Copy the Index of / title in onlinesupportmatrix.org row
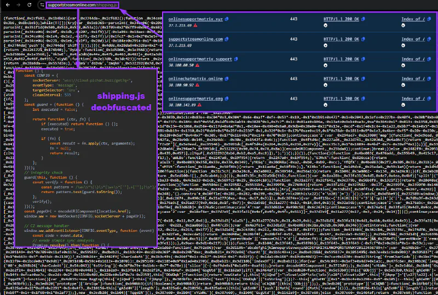438x295 pixels. (429, 99)
